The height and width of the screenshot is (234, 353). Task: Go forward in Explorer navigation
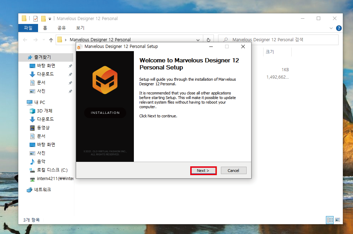click(35, 40)
